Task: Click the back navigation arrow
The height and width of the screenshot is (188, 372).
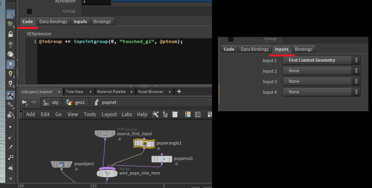Action: 24,102
